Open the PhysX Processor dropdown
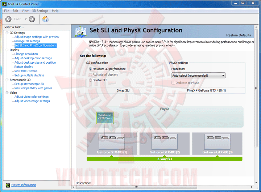This screenshot has width=261, height=192. click(x=198, y=76)
